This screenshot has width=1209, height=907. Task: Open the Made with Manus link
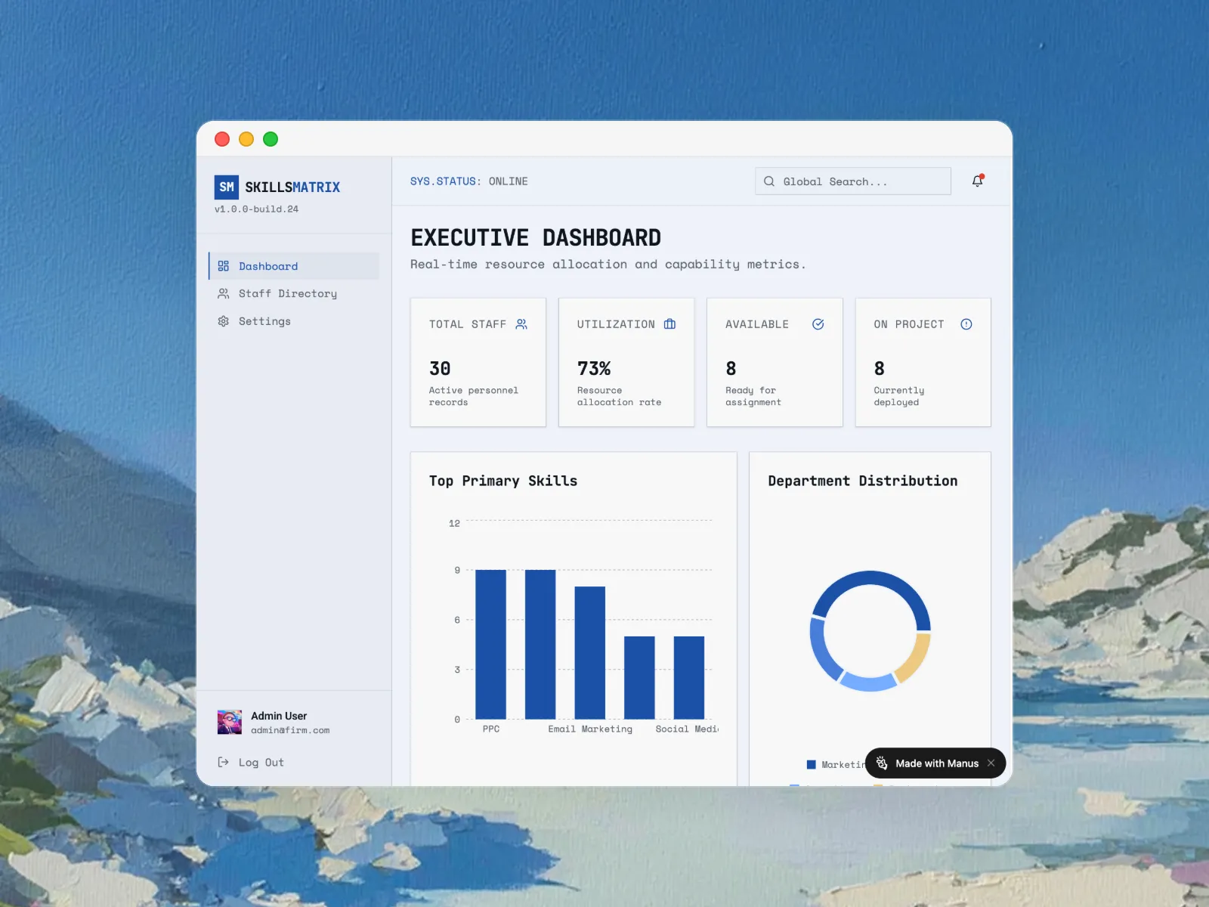[x=936, y=763]
